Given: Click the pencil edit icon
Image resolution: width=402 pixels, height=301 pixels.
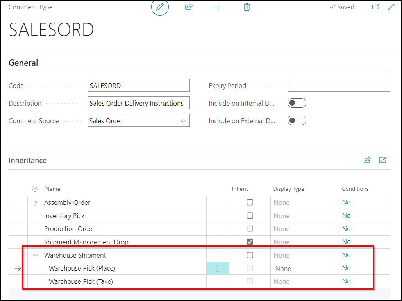Looking at the screenshot, I should coord(160,7).
